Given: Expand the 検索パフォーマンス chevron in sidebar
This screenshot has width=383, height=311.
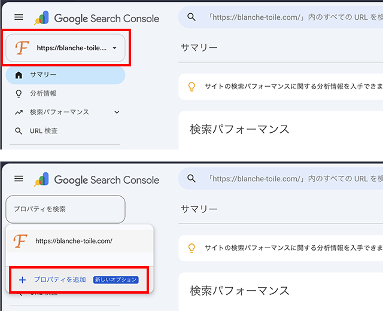Looking at the screenshot, I should 117,112.
